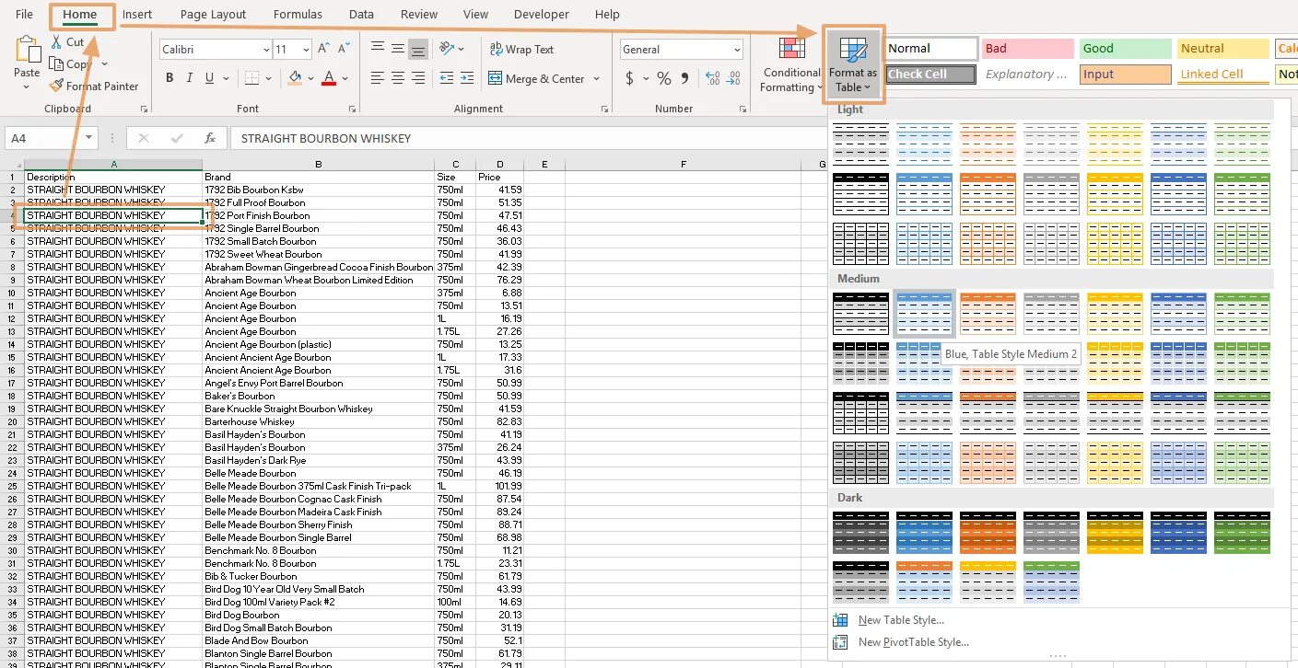Switch to the Developer tab
The width and height of the screenshot is (1298, 668).
[542, 14]
